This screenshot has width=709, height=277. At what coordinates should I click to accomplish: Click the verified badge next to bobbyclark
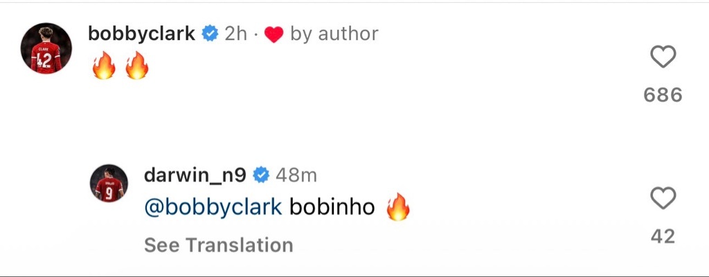pyautogui.click(x=210, y=34)
